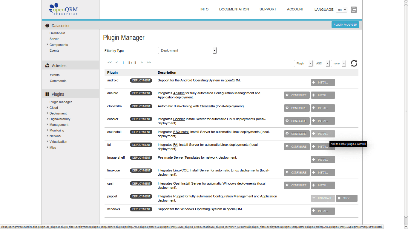Image resolution: width=408 pixels, height=229 pixels.
Task: Follow the Cobbler description link
Action: click(x=179, y=119)
